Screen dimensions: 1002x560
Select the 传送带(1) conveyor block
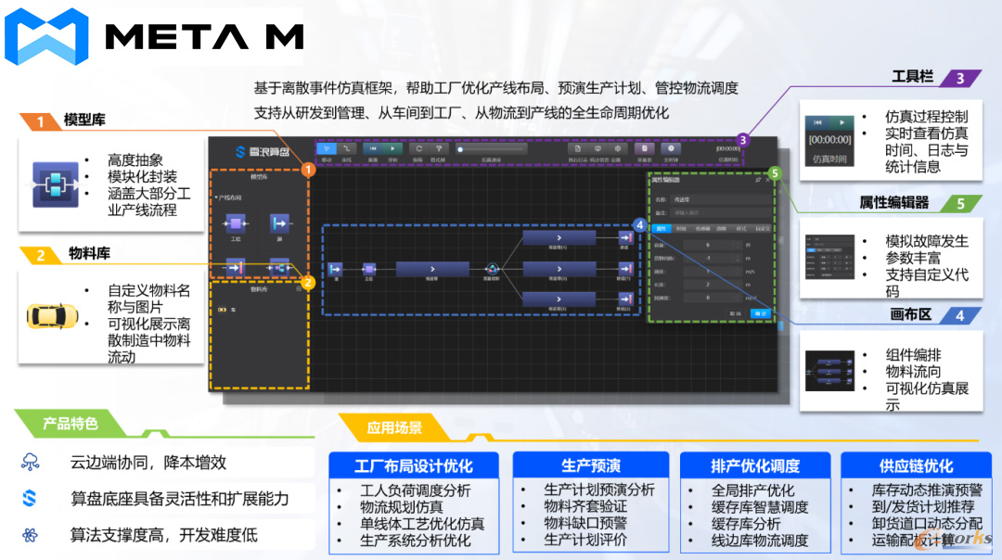[x=559, y=237]
